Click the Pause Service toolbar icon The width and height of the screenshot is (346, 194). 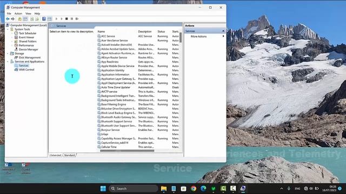(x=72, y=19)
